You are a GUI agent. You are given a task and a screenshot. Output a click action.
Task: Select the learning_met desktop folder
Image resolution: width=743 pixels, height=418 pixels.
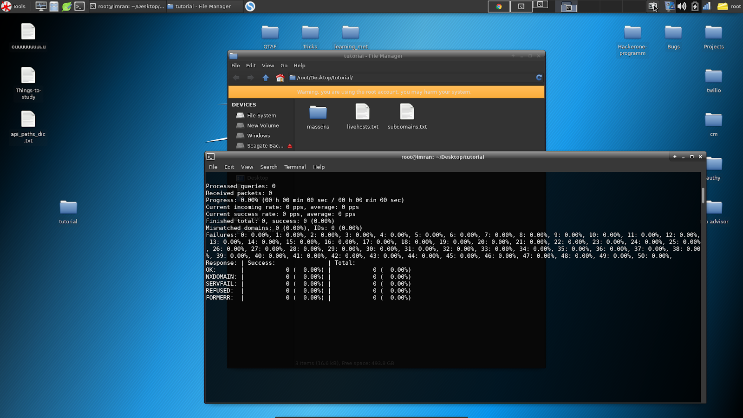tap(351, 37)
